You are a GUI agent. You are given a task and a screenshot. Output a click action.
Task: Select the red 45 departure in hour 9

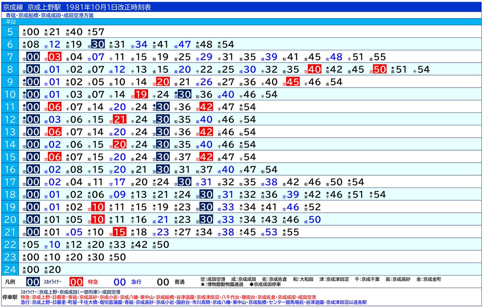coord(293,82)
